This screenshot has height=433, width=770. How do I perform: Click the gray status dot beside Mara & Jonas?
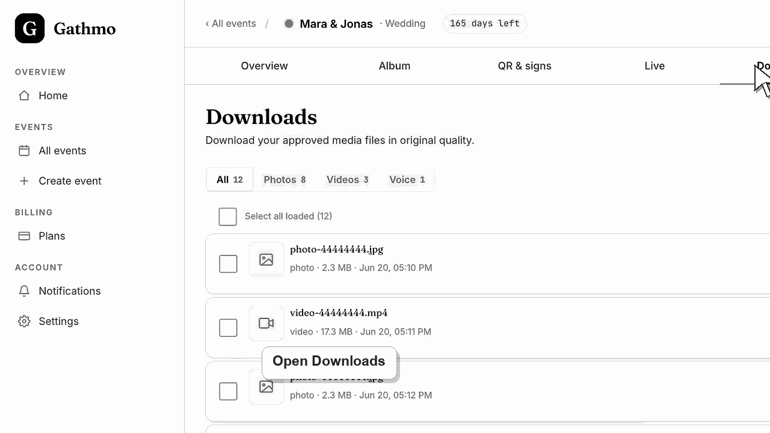pos(289,23)
